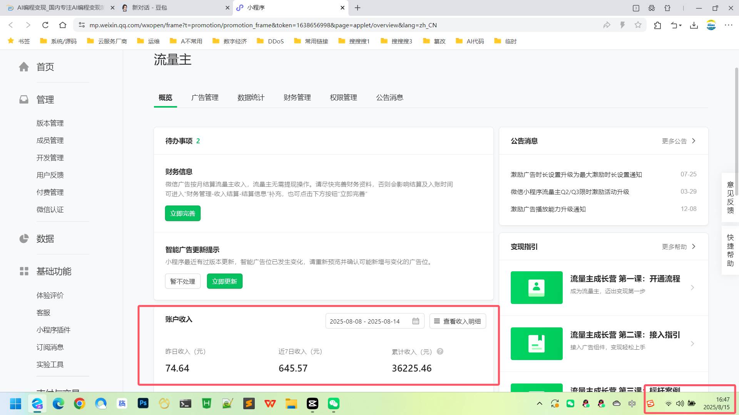Viewport: 739px width, 415px height.
Task: Click the 查看收入明细 button
Action: coord(458,321)
